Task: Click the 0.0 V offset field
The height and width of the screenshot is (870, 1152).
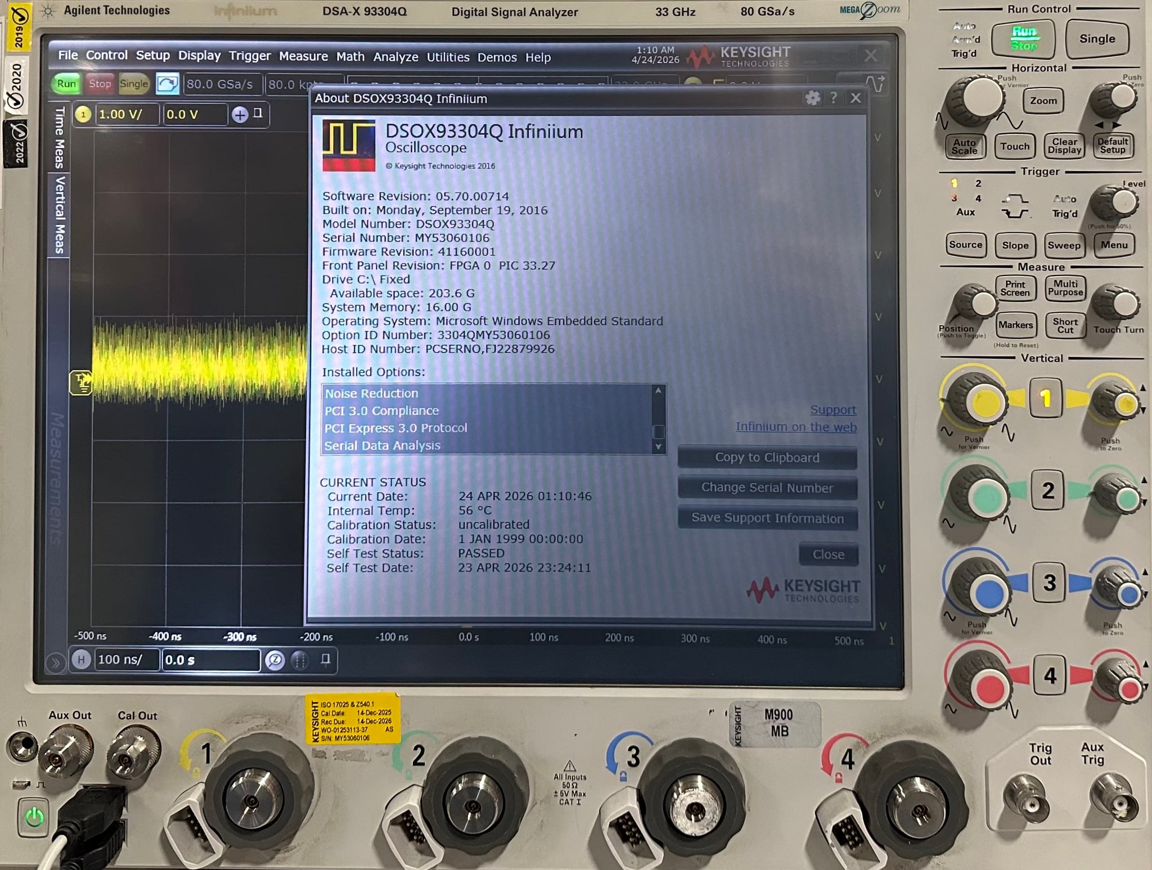Action: 195,115
